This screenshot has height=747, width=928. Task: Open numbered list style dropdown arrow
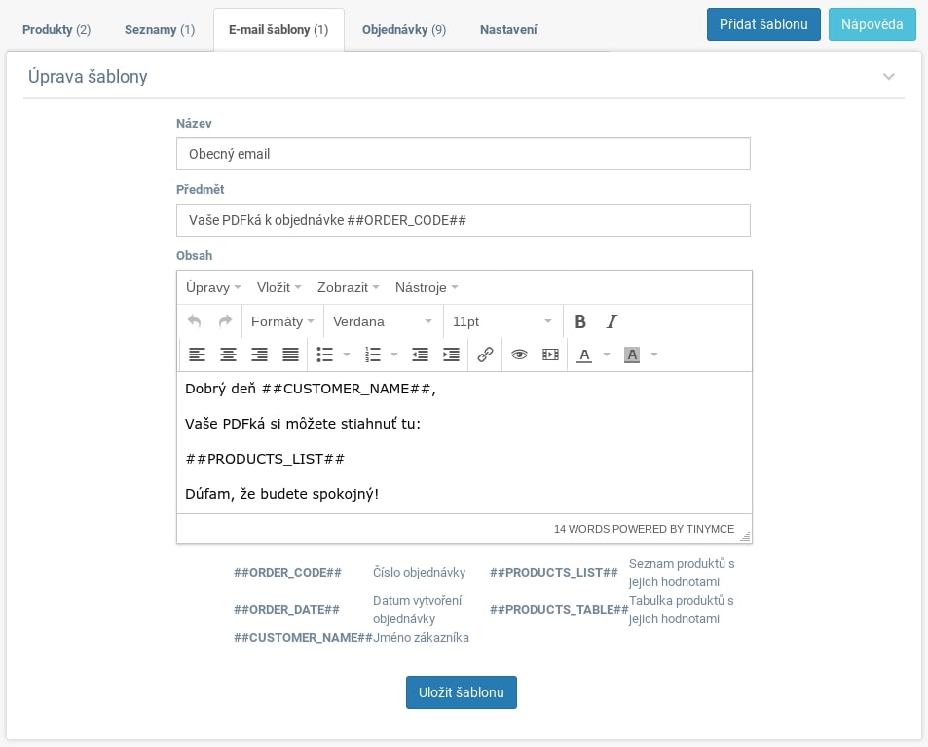394,355
